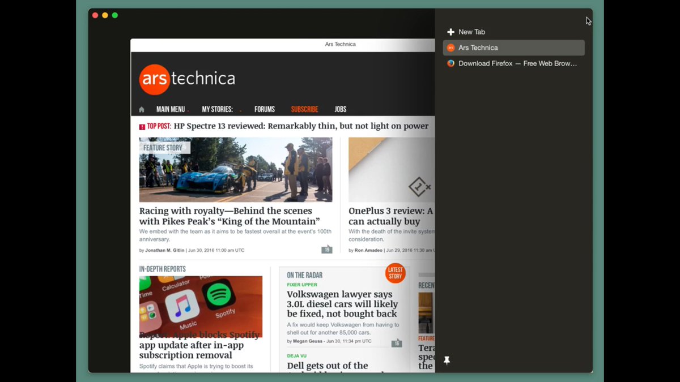680x382 pixels.
Task: Open the 16 comments bubble icon
Action: [x=397, y=343]
